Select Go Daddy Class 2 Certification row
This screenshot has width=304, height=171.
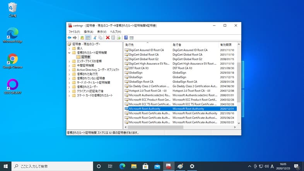pos(180,86)
